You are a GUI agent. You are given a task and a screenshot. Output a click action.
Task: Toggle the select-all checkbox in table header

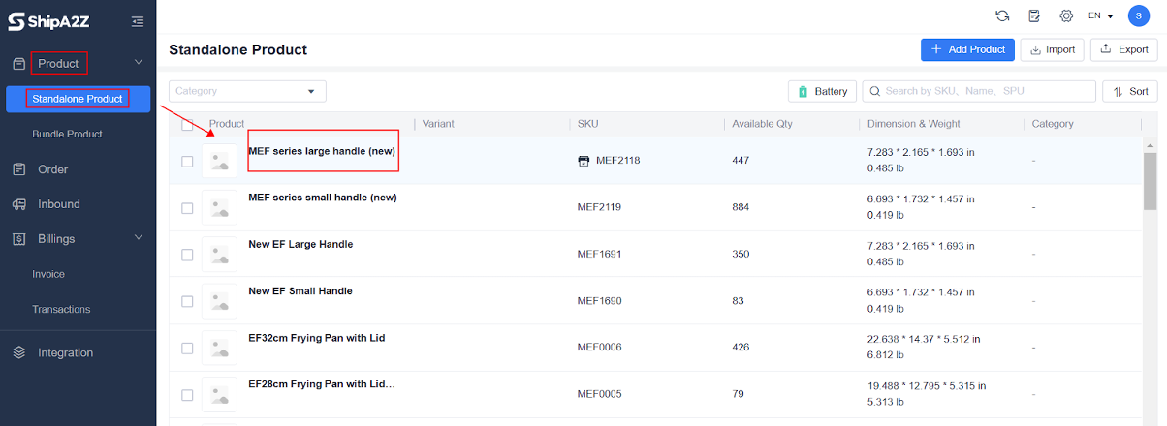point(187,124)
